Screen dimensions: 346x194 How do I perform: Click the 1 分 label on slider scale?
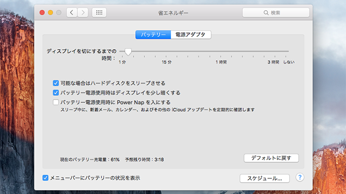tap(122, 63)
